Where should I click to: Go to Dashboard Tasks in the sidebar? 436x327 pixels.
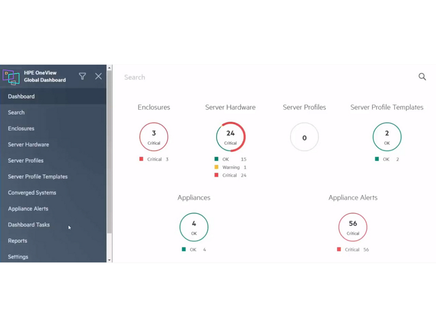(53, 225)
